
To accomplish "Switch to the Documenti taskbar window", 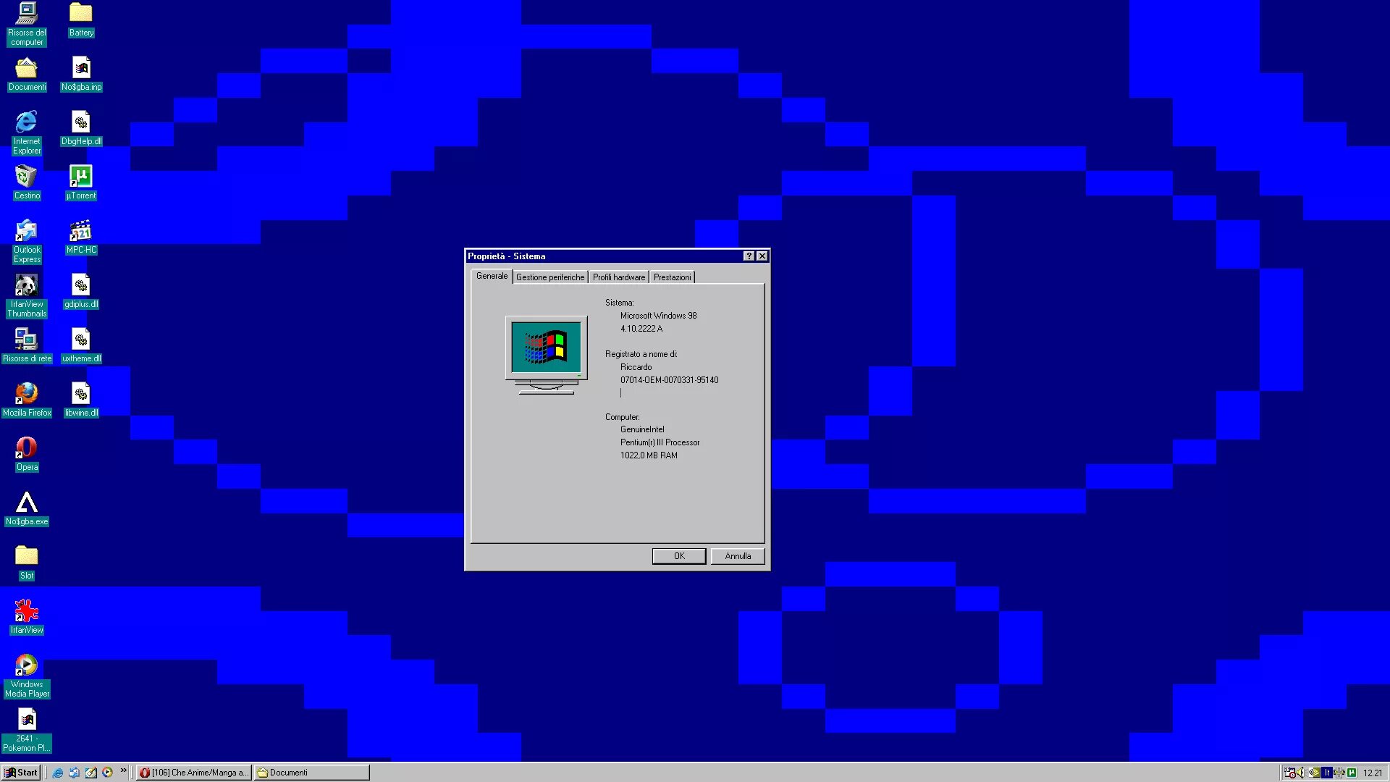I will pos(312,773).
